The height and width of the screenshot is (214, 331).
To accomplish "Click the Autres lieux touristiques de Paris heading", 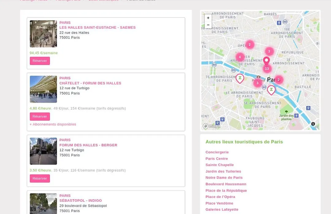I will (244, 142).
